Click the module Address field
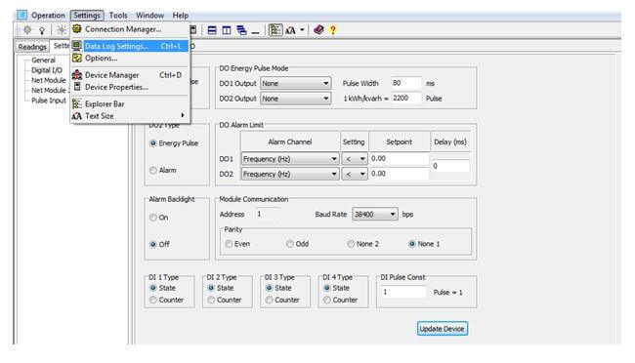This screenshot has height=363, width=635. click(268, 214)
